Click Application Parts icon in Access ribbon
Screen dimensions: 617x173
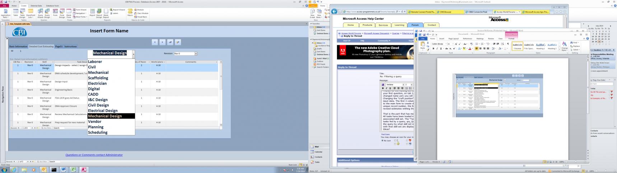(x=5, y=13)
